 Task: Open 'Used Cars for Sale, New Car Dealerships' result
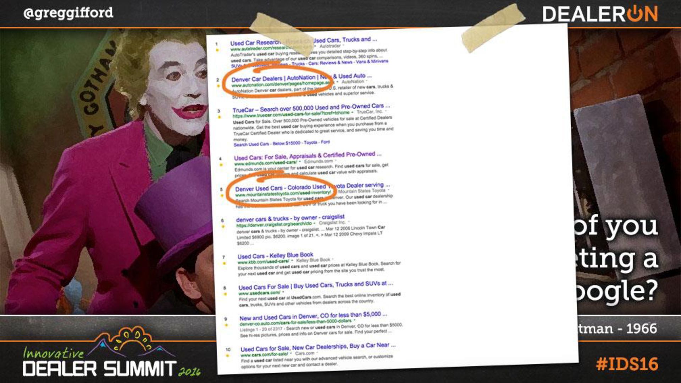coord(318,347)
